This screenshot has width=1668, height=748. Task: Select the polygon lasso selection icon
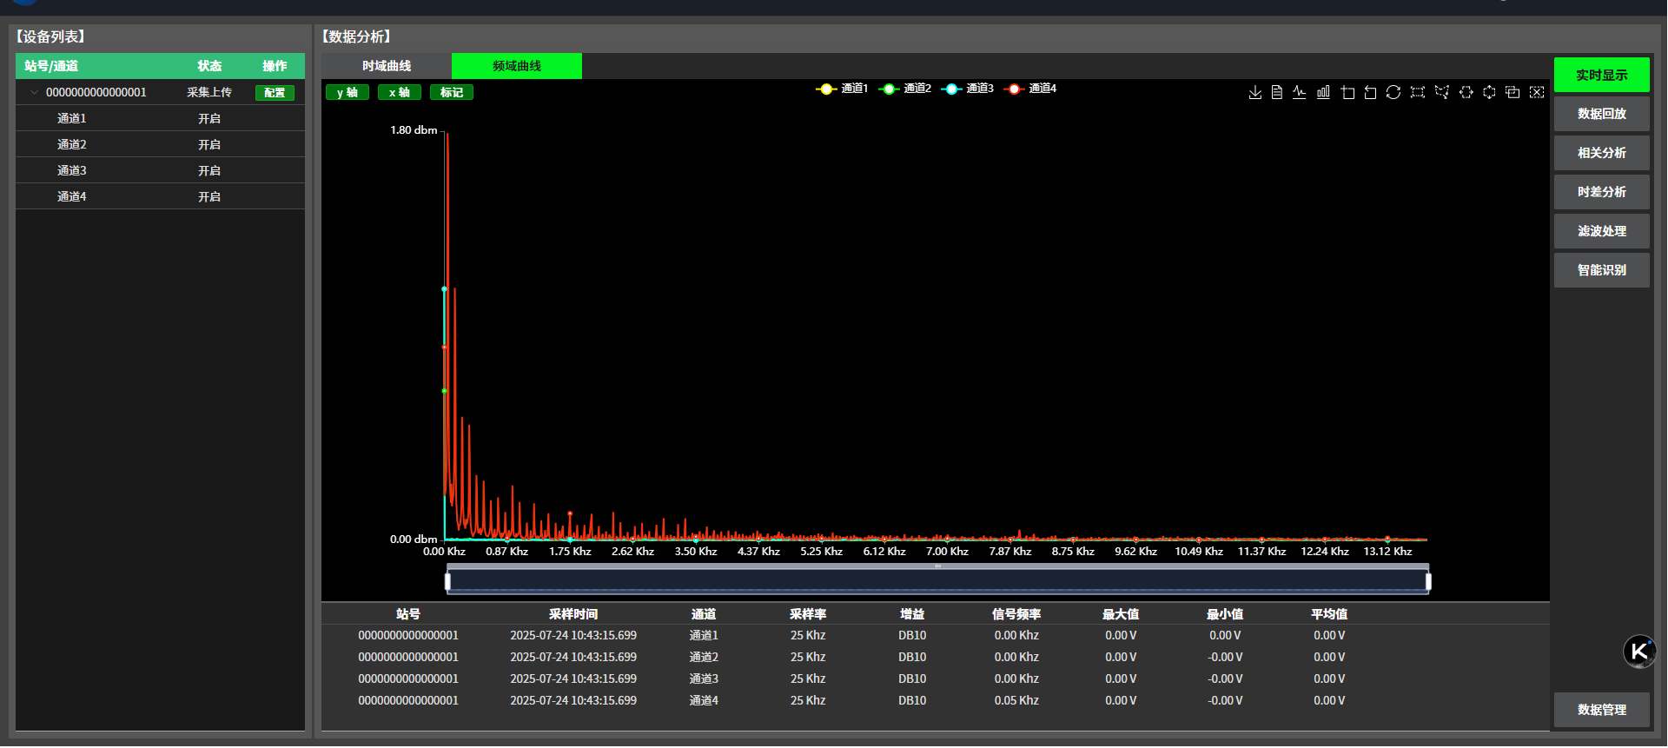pos(1442,92)
